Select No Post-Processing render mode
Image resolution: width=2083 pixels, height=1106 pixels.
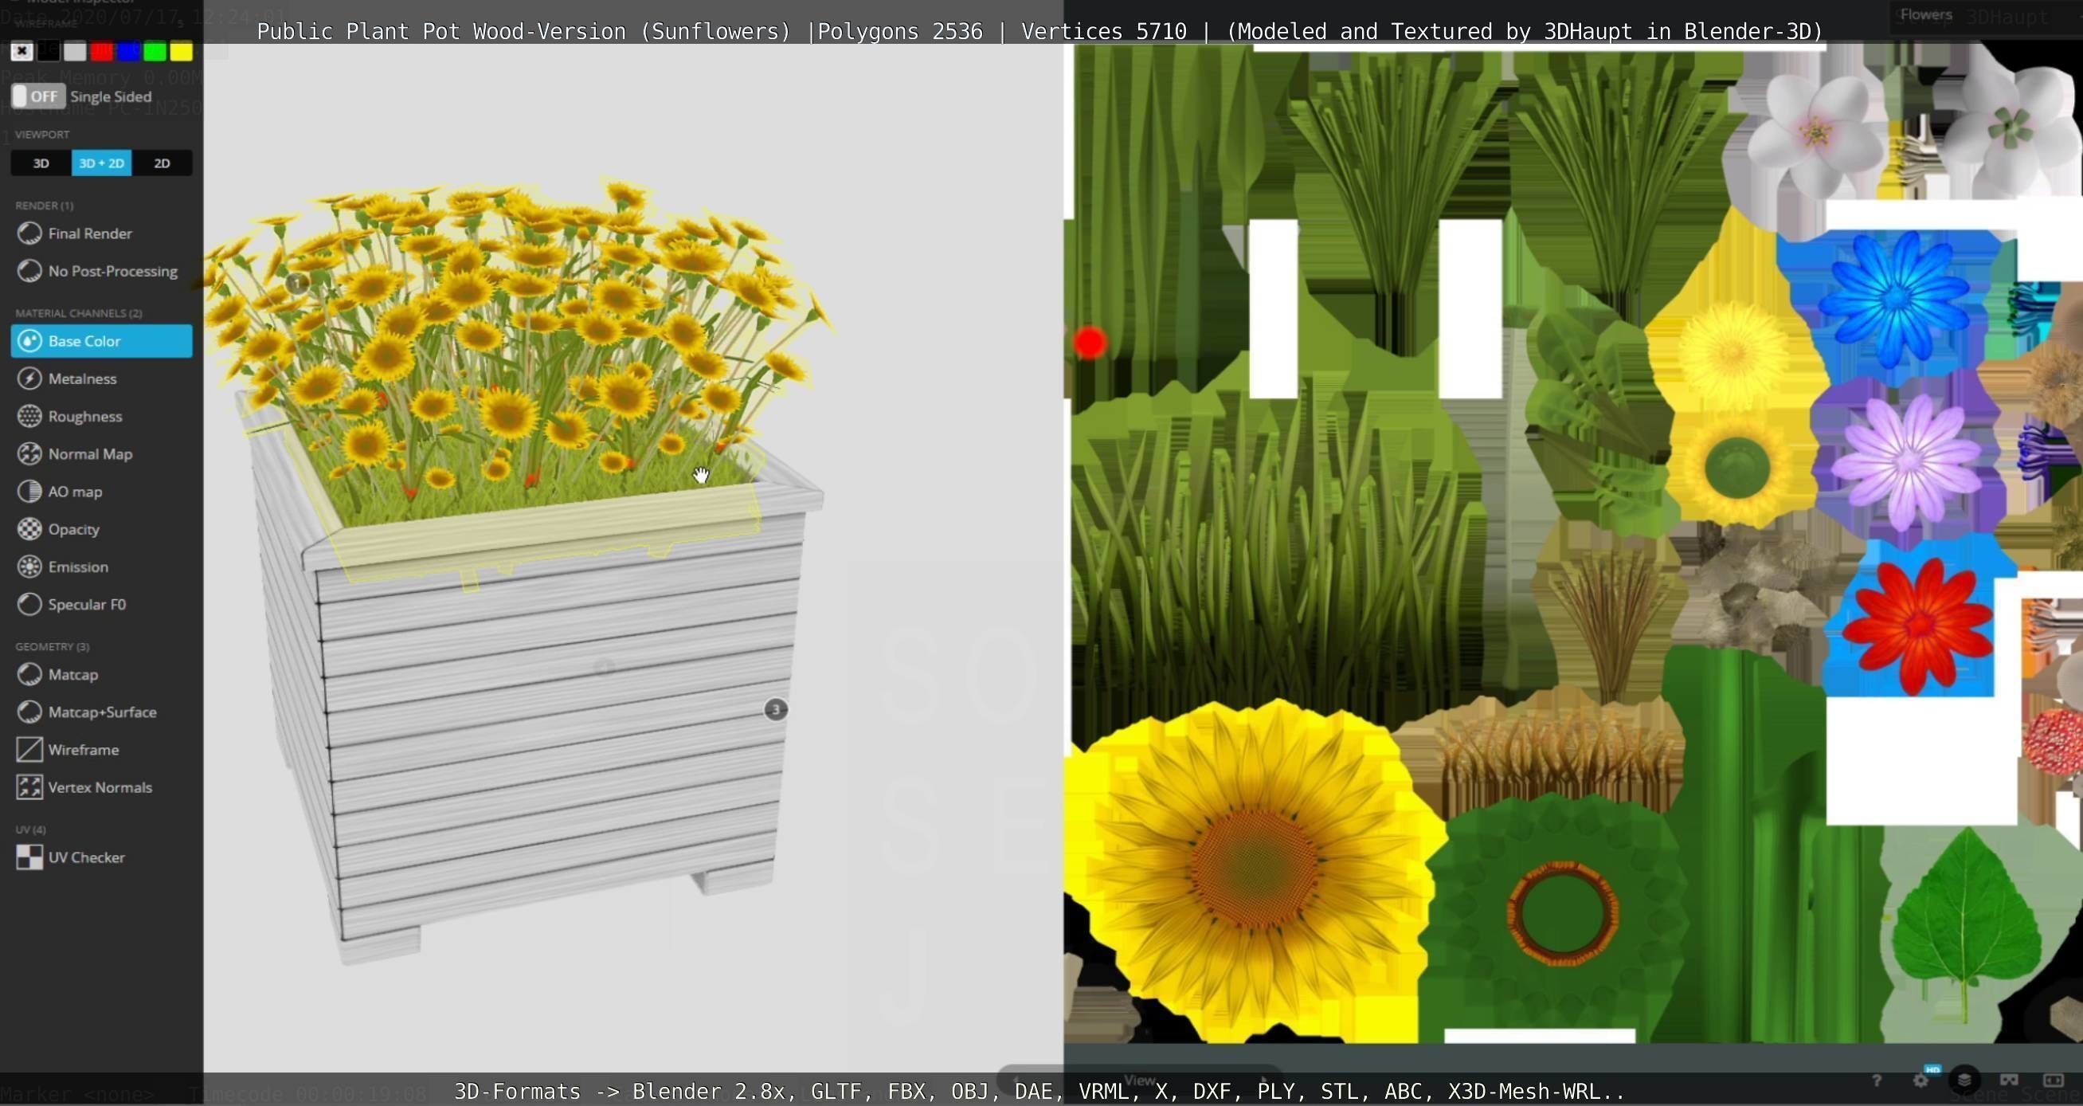(102, 271)
